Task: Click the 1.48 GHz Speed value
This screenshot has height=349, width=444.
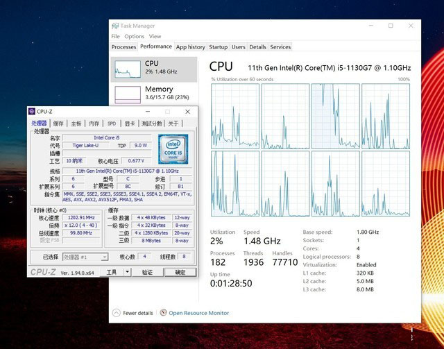Action: [x=262, y=241]
